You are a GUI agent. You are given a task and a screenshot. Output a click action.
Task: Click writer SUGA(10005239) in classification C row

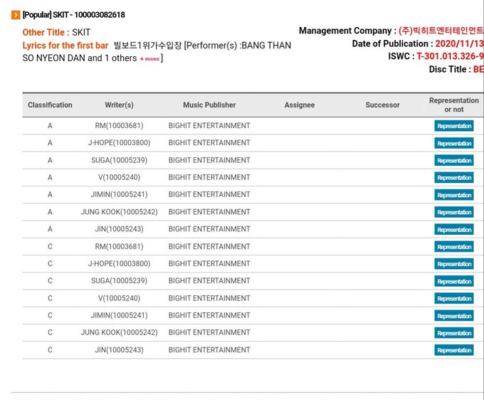tap(119, 280)
